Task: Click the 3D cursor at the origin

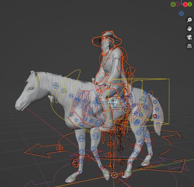Action: 114,175
